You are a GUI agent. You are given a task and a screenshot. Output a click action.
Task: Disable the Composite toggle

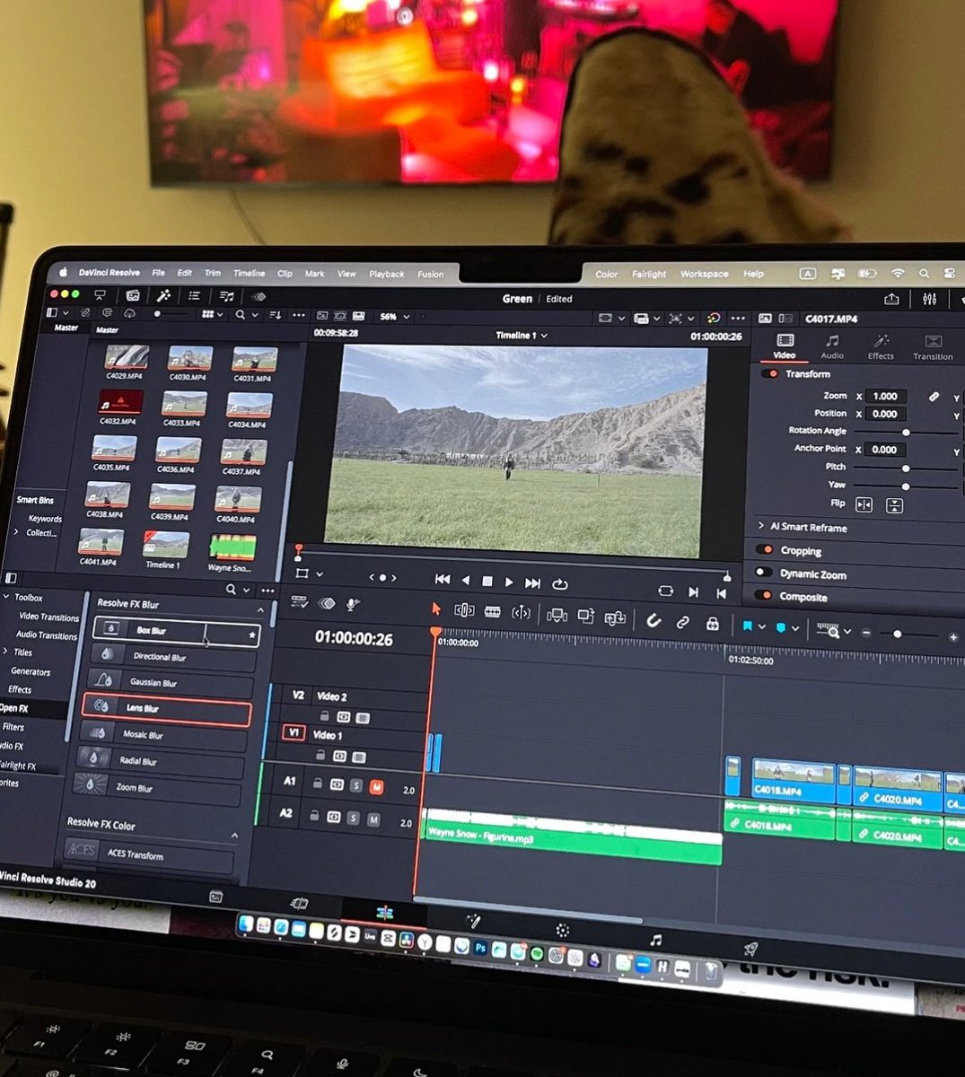point(764,595)
